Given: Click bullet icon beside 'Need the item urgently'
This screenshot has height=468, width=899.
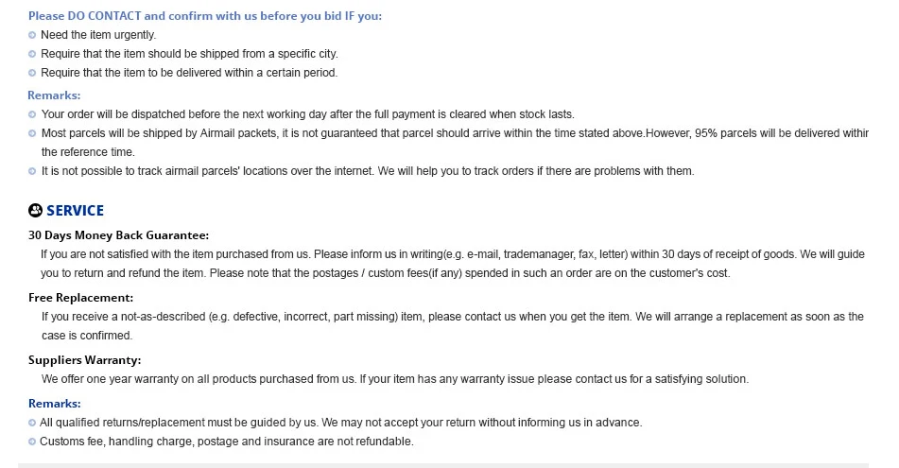Looking at the screenshot, I should [32, 35].
